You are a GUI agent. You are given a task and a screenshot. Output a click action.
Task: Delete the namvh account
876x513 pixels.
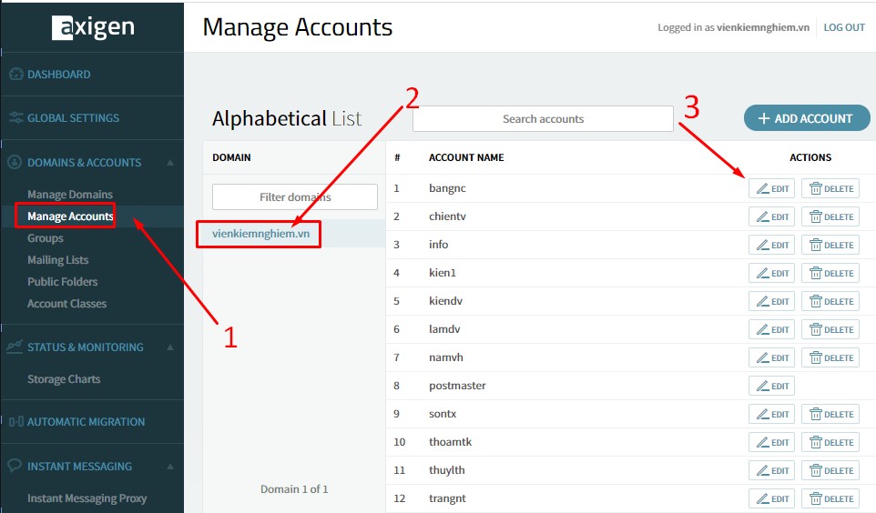(830, 357)
